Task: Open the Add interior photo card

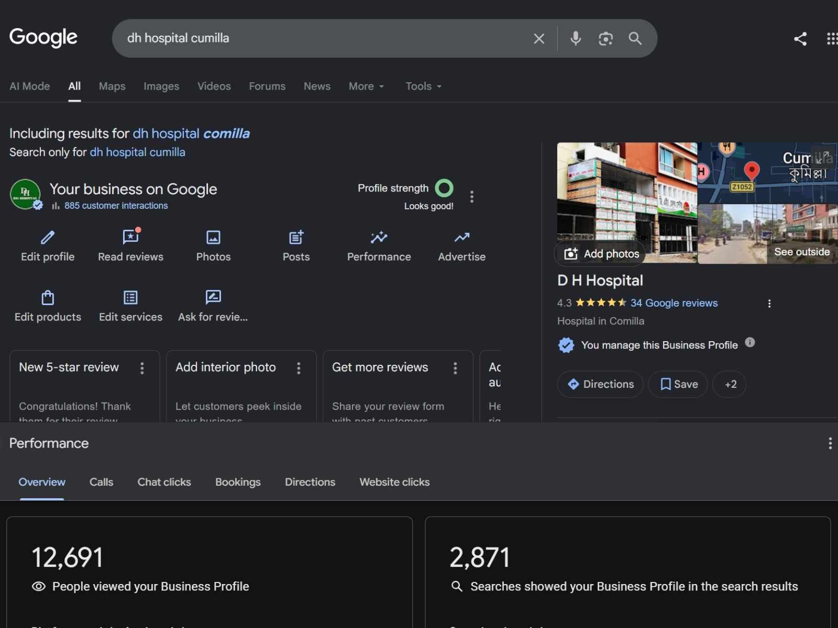Action: tap(241, 387)
